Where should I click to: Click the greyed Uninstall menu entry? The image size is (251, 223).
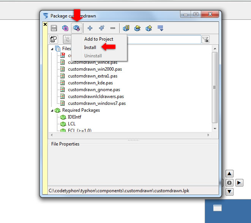[93, 56]
